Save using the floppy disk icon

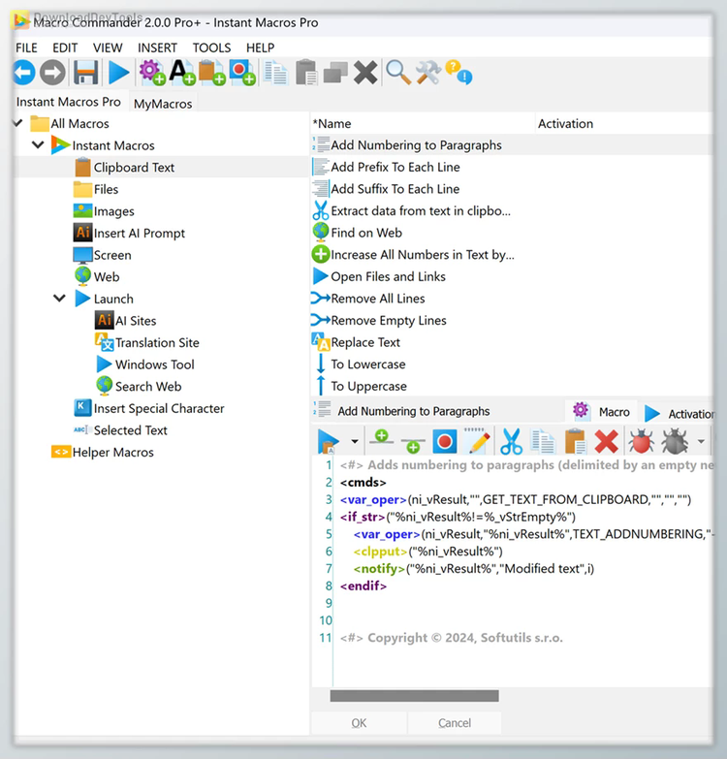pos(86,73)
